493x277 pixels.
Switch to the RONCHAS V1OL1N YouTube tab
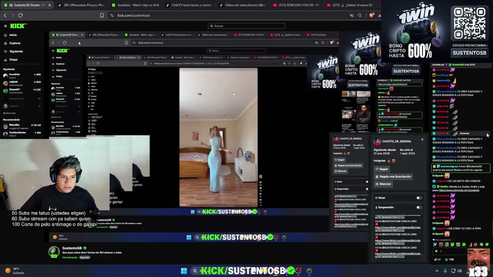[297, 5]
